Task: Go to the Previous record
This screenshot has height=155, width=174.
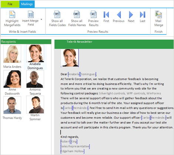Action: (x=119, y=14)
